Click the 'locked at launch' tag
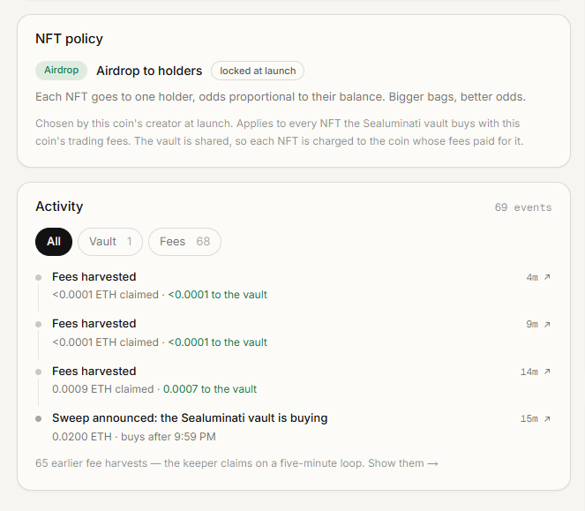585x511 pixels. [x=258, y=71]
